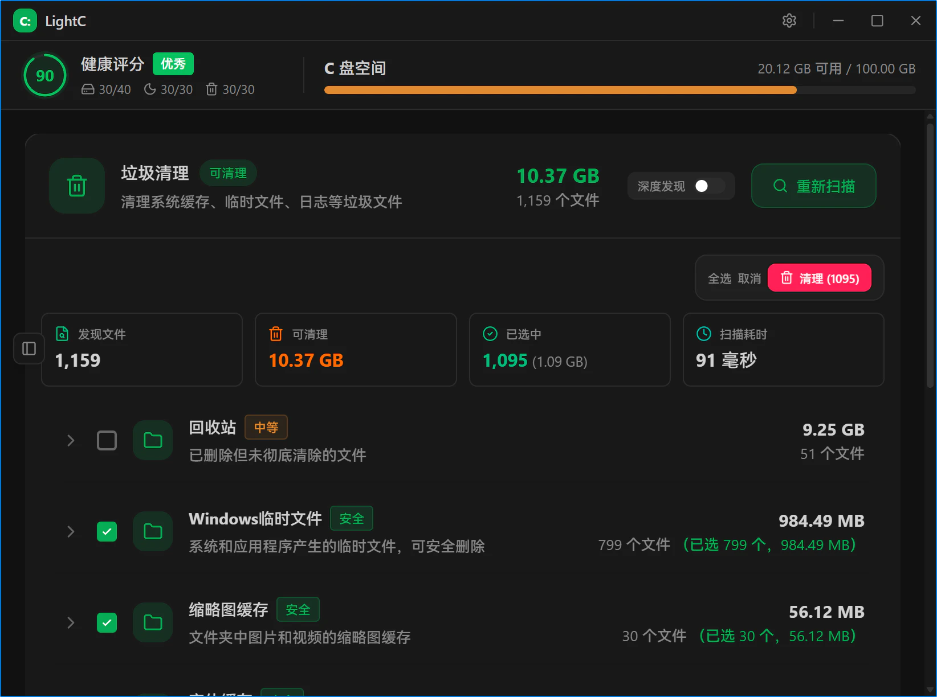
Task: Open settings via the gear icon
Action: pos(789,21)
